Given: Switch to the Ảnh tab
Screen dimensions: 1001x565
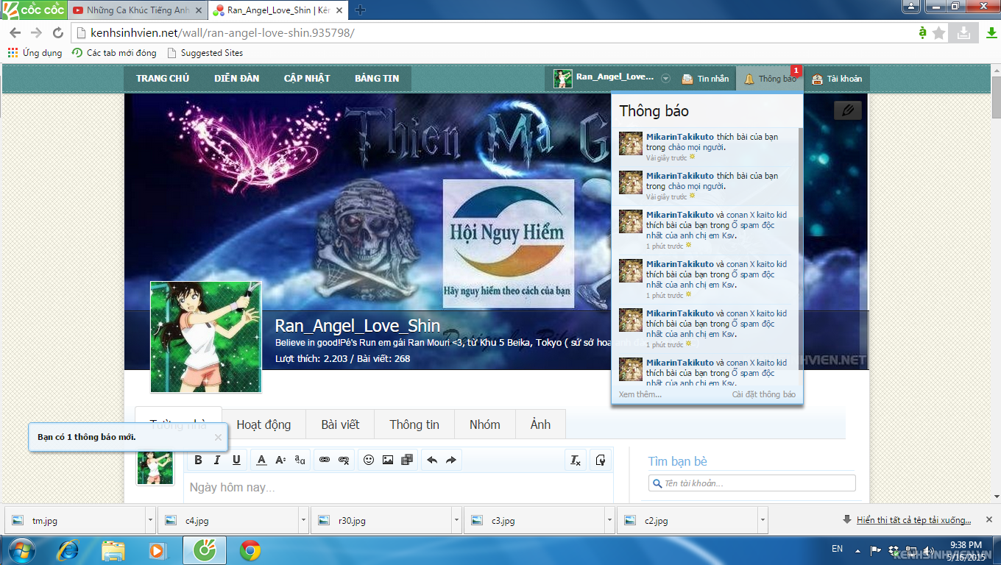Looking at the screenshot, I should [x=540, y=424].
